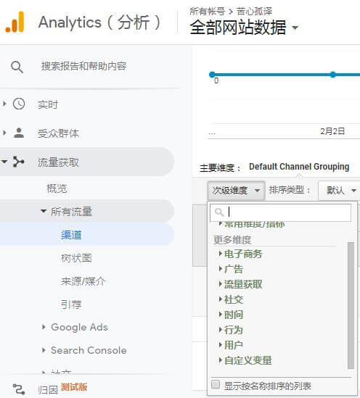Screen dimensions: 360x398
Task: Click the attribution icon beside 归因
Action: pos(19,389)
